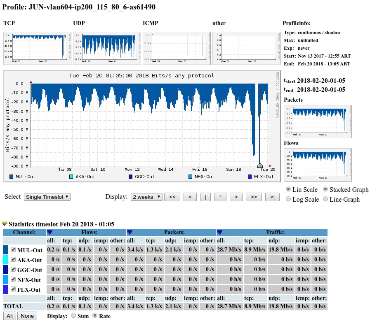This screenshot has width=377, height=326.
Task: Uncheck the MUL-Out channel checkbox
Action: point(13,250)
